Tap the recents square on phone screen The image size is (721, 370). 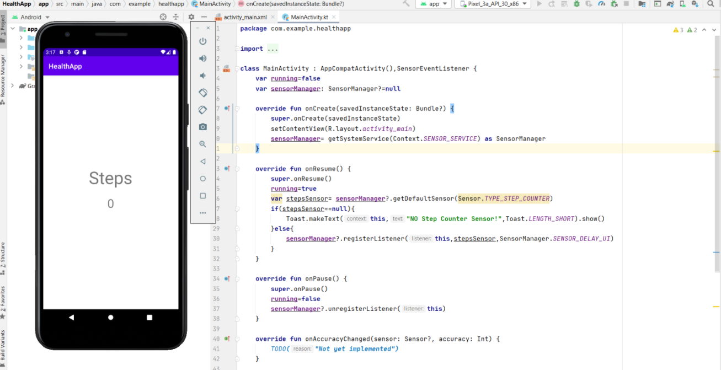(149, 318)
